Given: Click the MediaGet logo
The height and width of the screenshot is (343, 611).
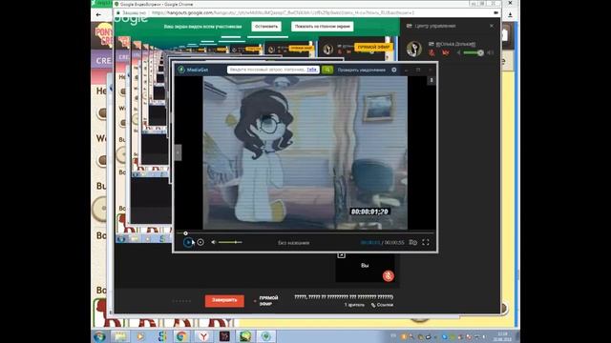Looking at the screenshot, I should click(193, 70).
